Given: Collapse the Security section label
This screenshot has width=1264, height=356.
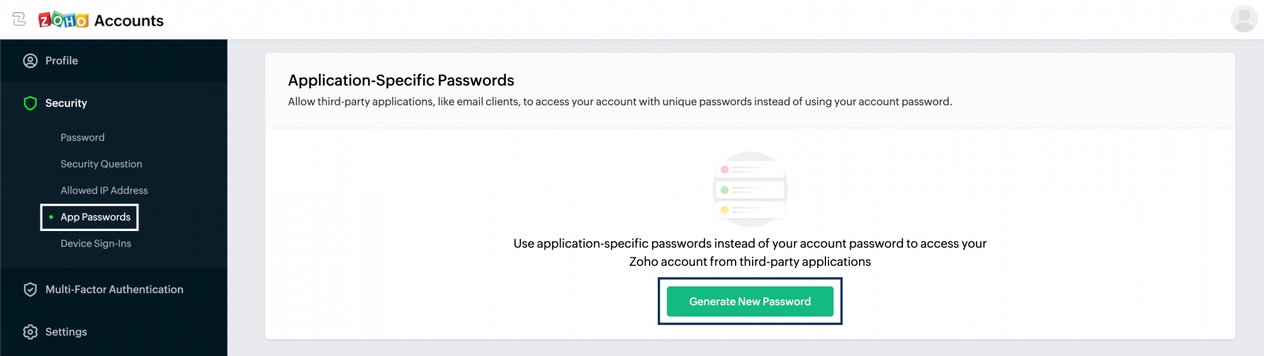Looking at the screenshot, I should pyautogui.click(x=66, y=103).
